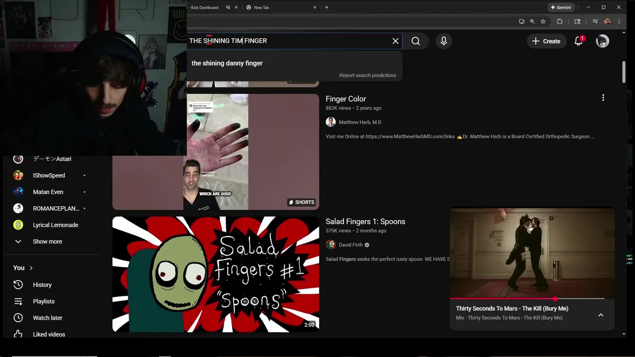Viewport: 635px width, 357px height.
Task: Open the Finger Color video title
Action: (346, 99)
